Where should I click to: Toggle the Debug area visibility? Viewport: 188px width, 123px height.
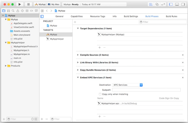pos(177,5)
